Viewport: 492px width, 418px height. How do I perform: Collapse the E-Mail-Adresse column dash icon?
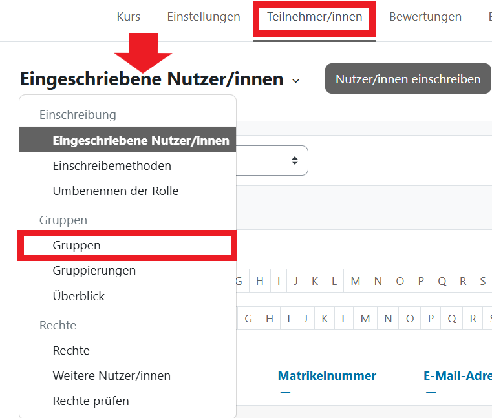pyautogui.click(x=431, y=392)
